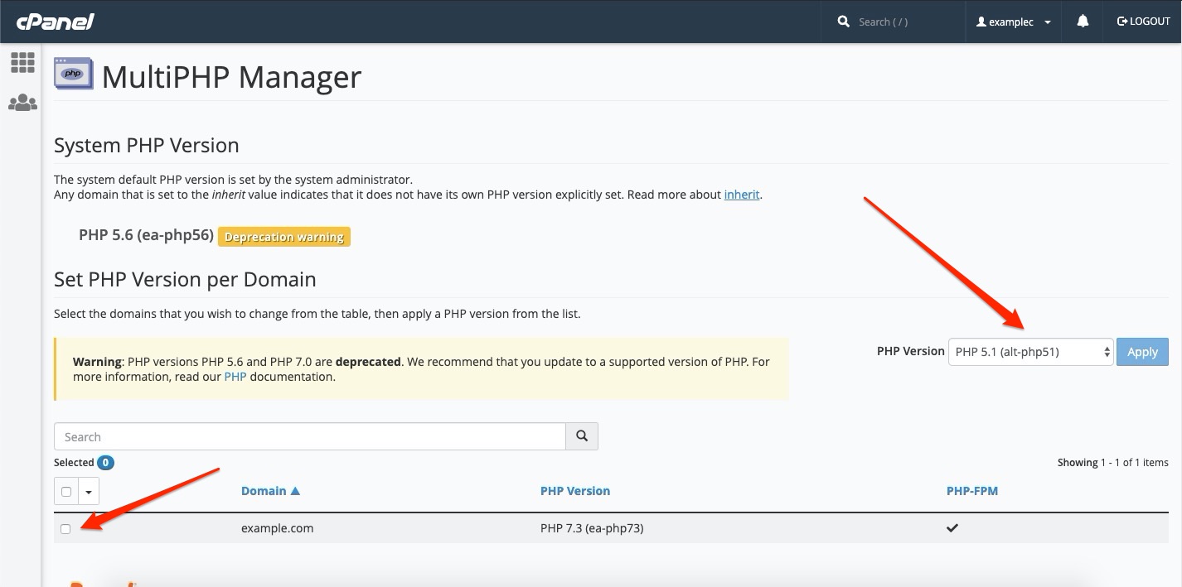Click the search button beside domain search field
This screenshot has width=1182, height=587.
tap(582, 436)
